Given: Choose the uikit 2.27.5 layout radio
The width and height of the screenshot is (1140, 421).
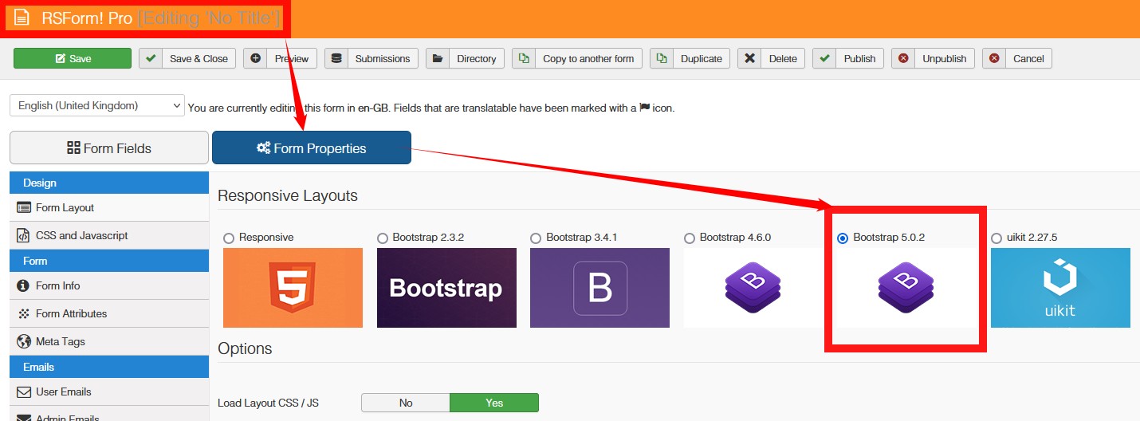Looking at the screenshot, I should point(997,238).
